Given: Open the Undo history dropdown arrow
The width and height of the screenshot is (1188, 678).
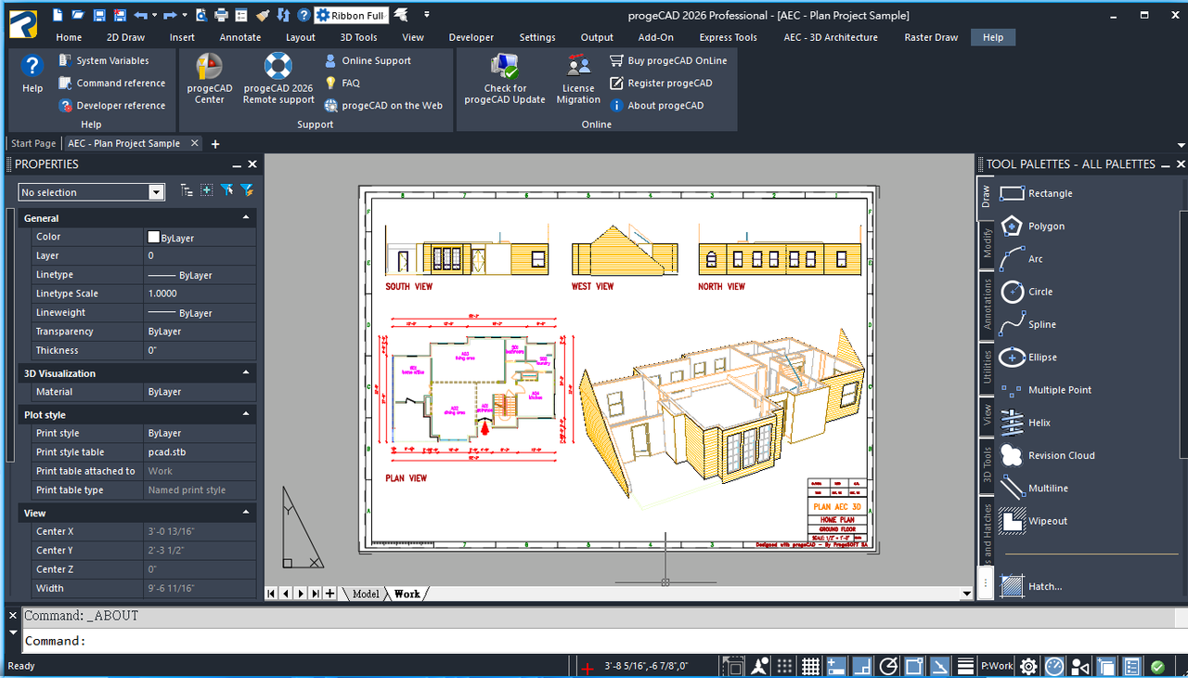Looking at the screenshot, I should [x=155, y=15].
